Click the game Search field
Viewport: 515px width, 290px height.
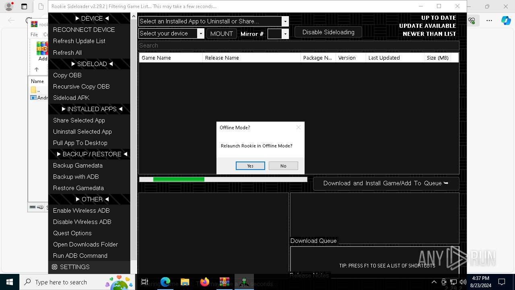(299, 46)
